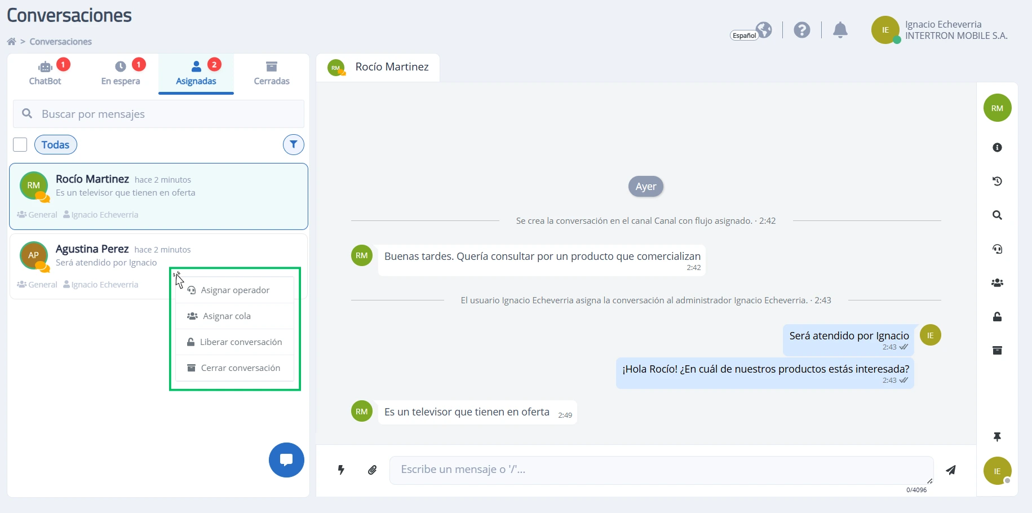Image resolution: width=1032 pixels, height=513 pixels.
Task: Click the pin icon in right sidebar
Action: [x=997, y=437]
